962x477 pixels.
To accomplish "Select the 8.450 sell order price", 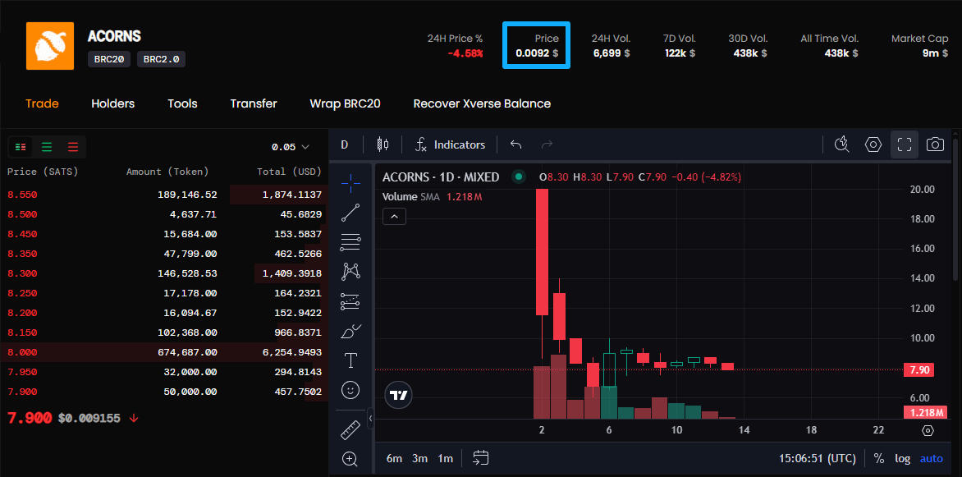I will point(22,234).
